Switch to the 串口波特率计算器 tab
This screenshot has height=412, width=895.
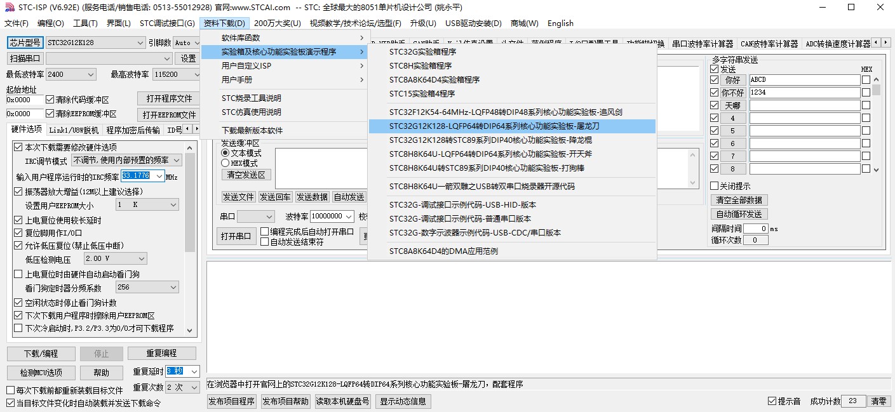pos(703,44)
